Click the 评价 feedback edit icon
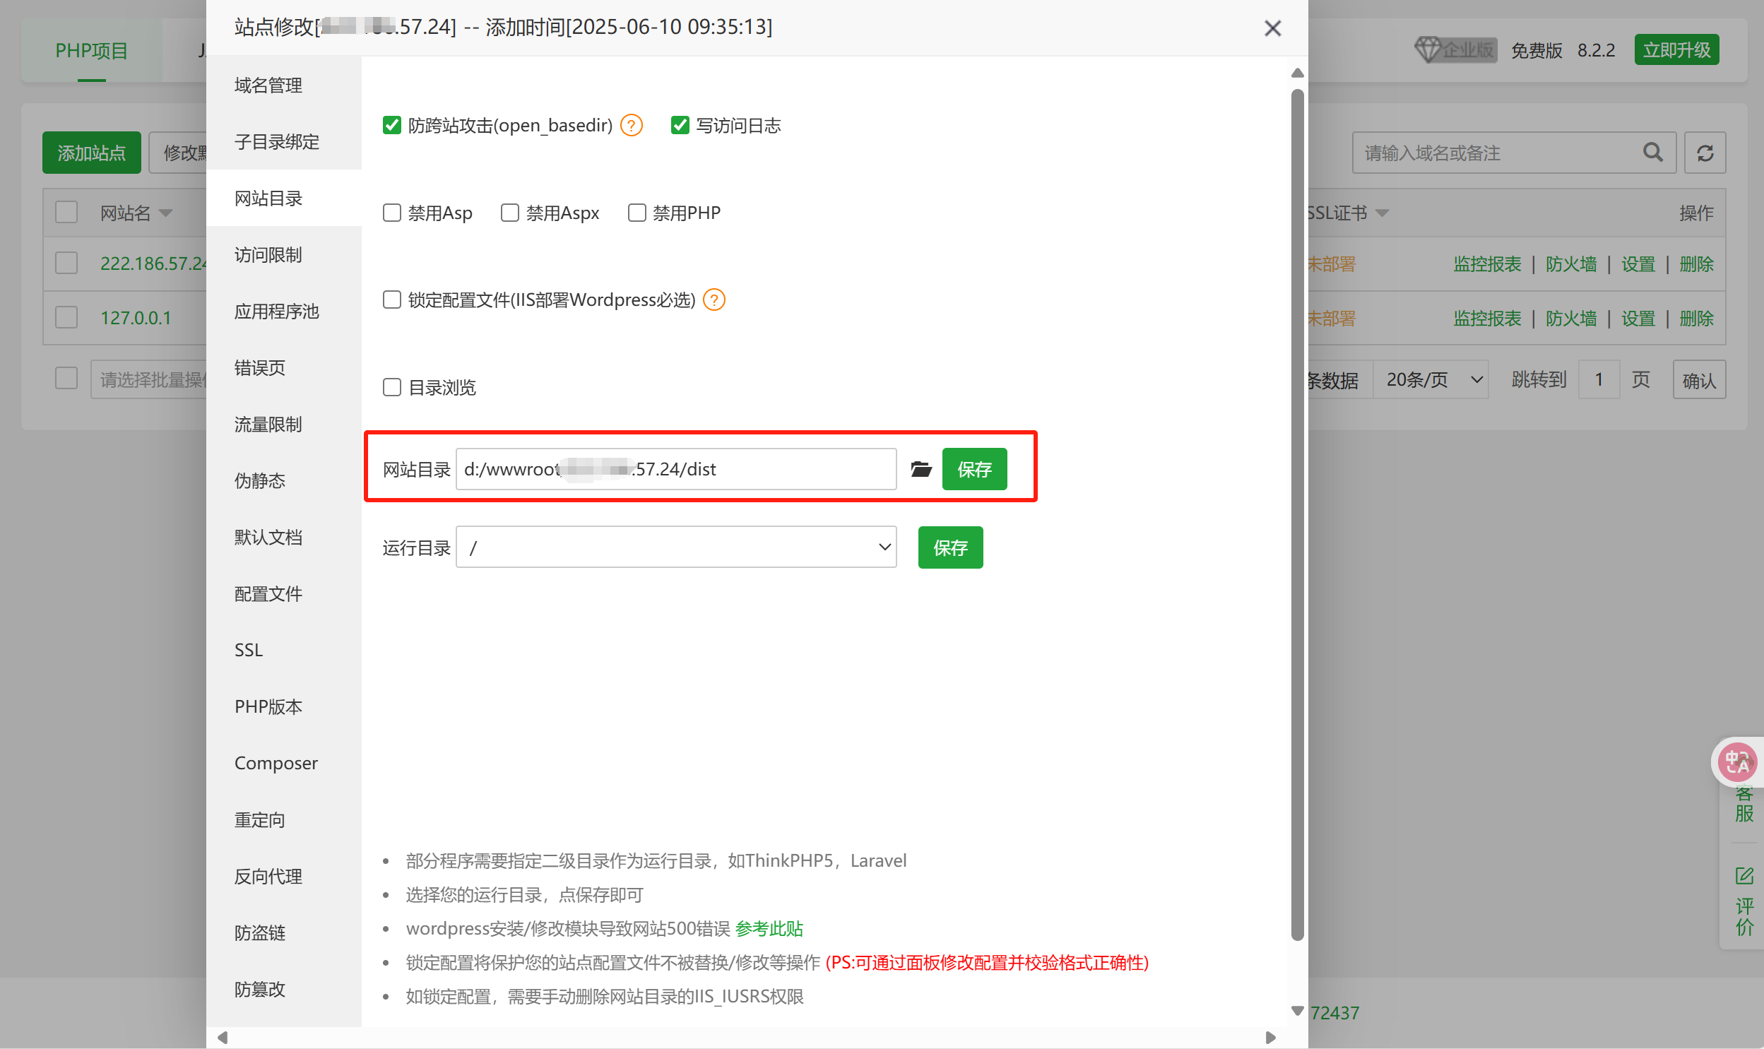The height and width of the screenshot is (1049, 1764). tap(1744, 877)
